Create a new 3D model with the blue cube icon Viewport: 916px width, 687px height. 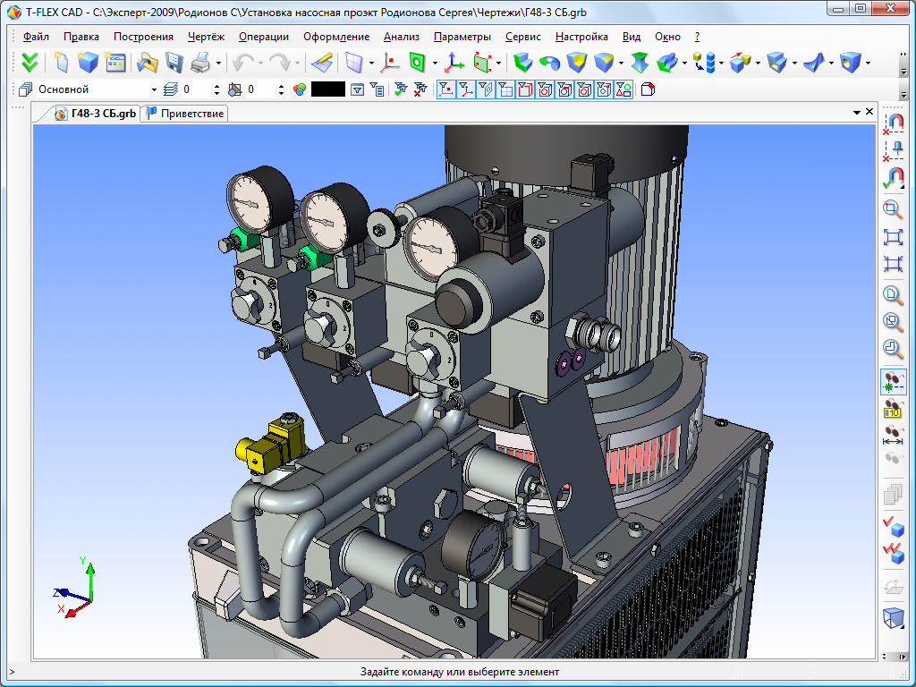click(88, 63)
